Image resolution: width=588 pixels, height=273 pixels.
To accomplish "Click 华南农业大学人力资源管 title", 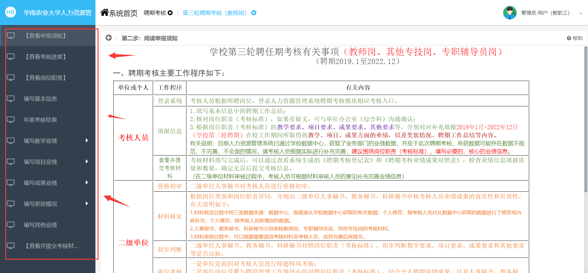I will 58,13.
